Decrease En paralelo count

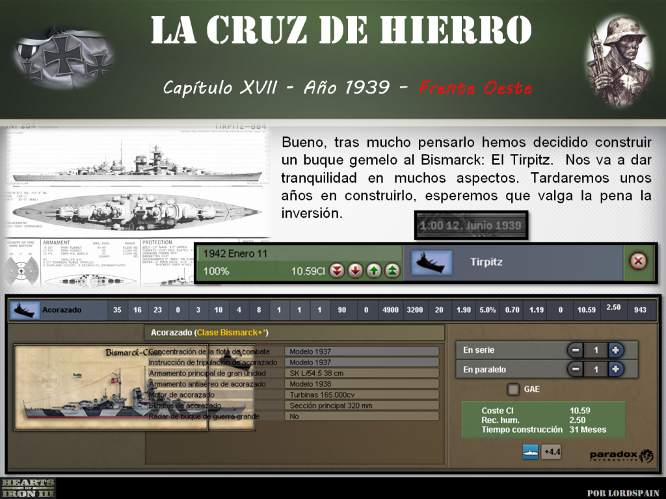(x=576, y=369)
